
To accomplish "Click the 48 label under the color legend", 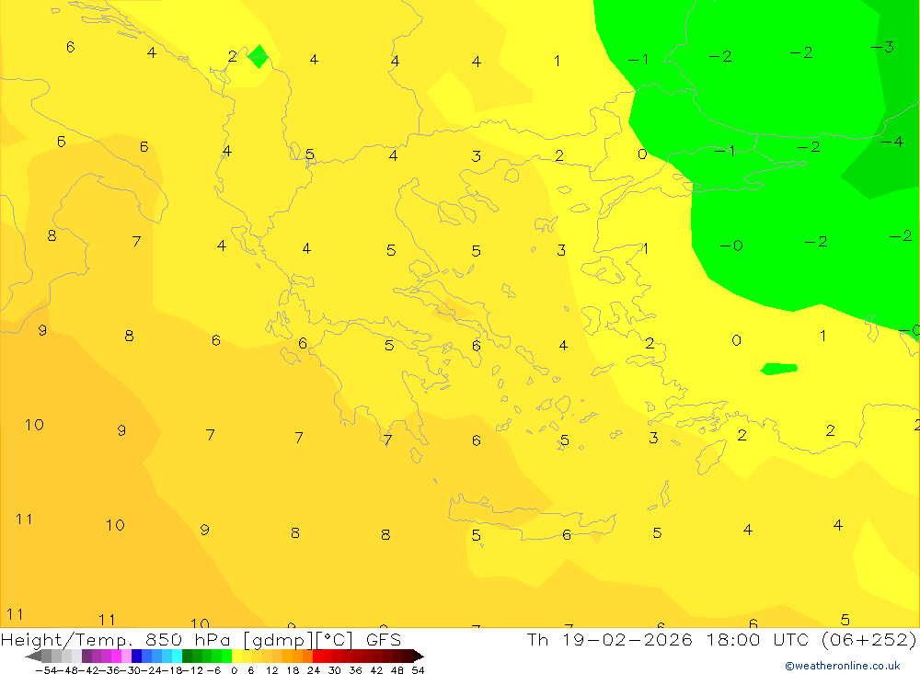I will click(397, 670).
